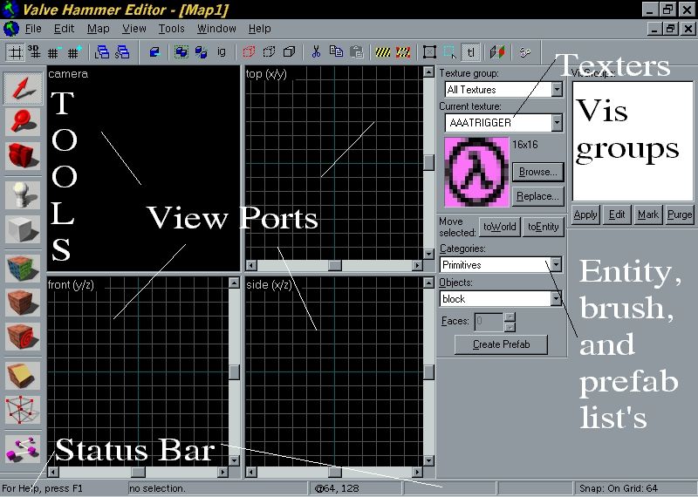The width and height of the screenshot is (698, 497).
Task: Select the Block creation tool
Action: [23, 229]
